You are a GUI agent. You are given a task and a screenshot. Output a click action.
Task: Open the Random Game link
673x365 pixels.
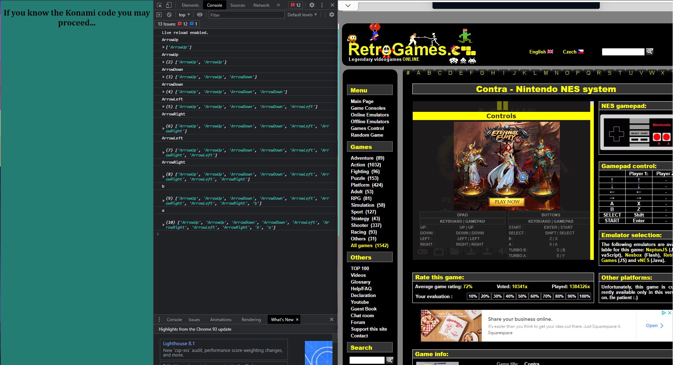(x=367, y=135)
